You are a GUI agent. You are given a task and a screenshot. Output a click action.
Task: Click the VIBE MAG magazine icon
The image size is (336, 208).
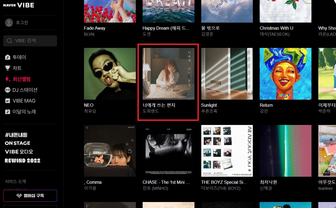(x=8, y=101)
